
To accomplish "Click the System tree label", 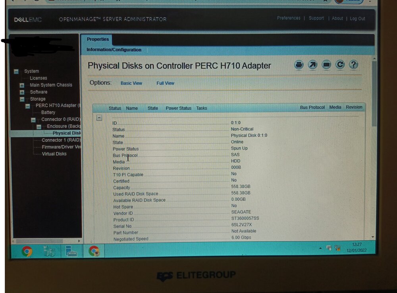I will [32, 71].
